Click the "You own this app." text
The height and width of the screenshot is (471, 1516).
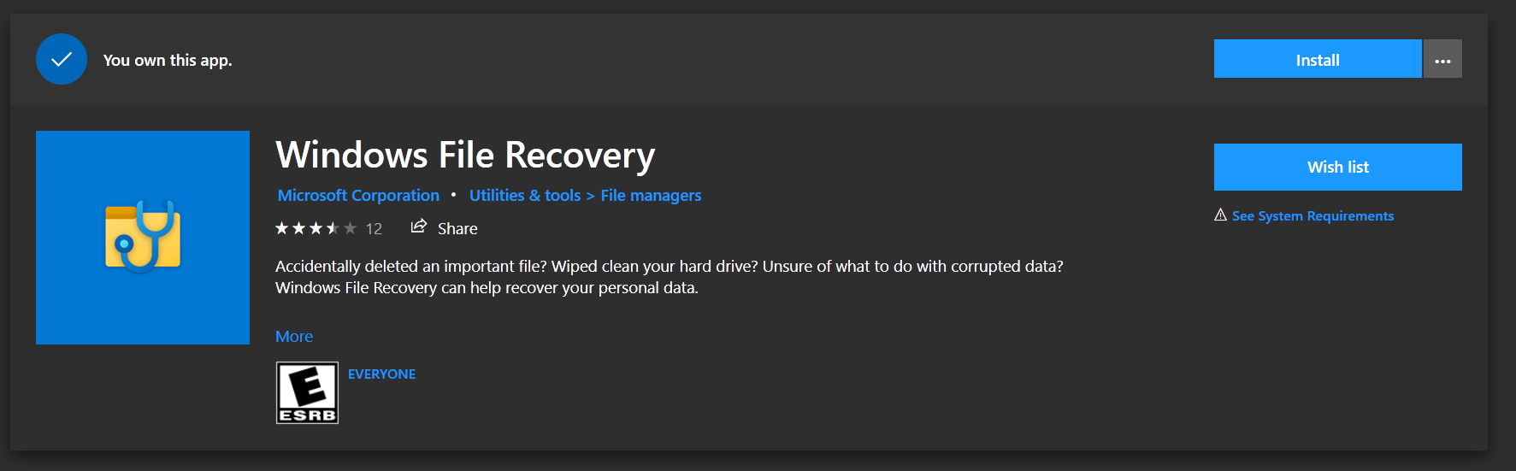click(168, 61)
